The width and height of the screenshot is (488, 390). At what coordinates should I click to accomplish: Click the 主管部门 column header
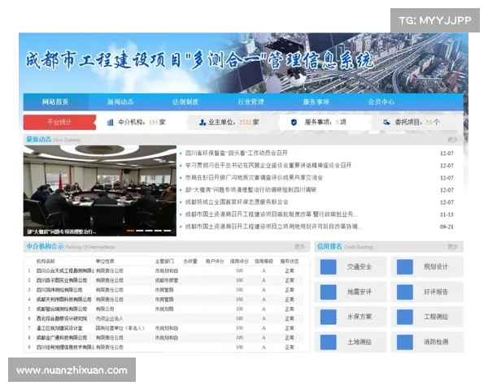click(x=164, y=262)
